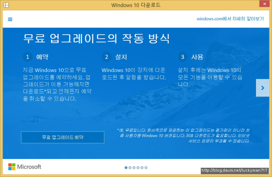Select the third page indicator dot
The image size is (272, 177).
(x=134, y=168)
